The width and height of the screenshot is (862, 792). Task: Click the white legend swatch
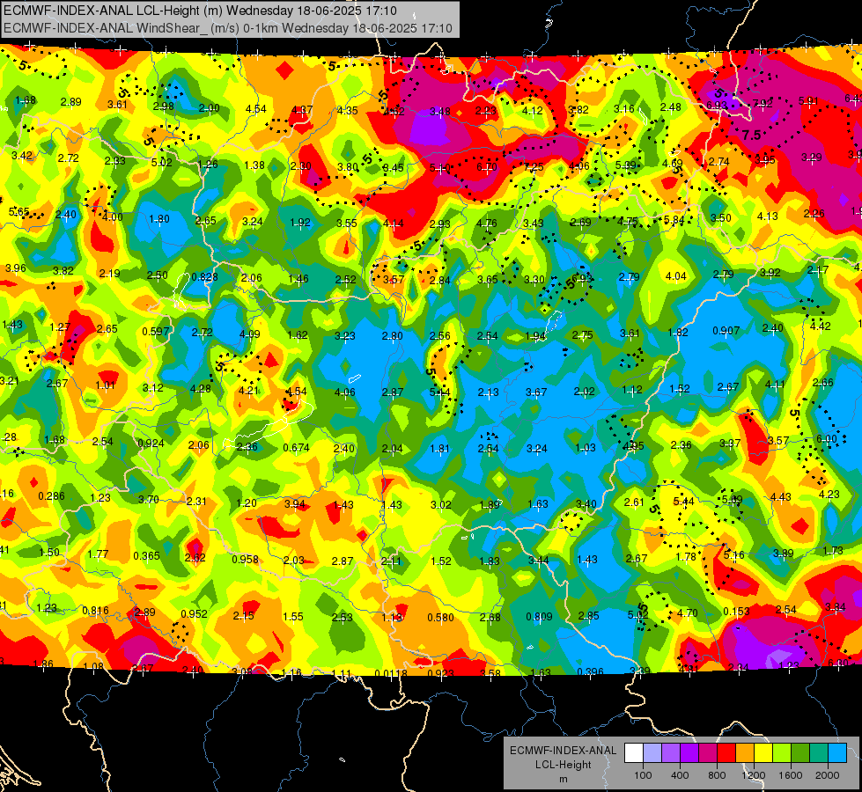click(x=634, y=753)
